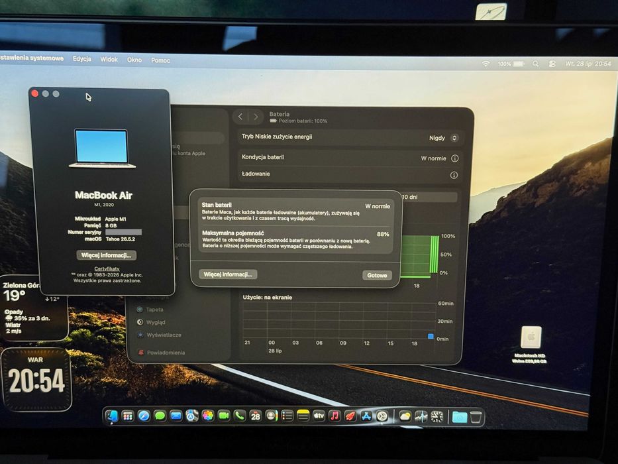Open App Store from the Dock
The image size is (618, 464).
click(x=366, y=416)
